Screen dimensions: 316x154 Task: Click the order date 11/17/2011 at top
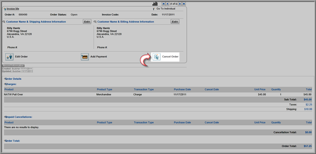pos(168,15)
